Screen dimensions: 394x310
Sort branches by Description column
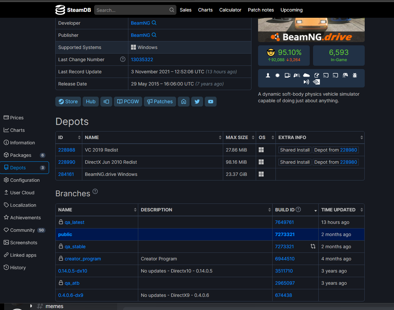205,210
